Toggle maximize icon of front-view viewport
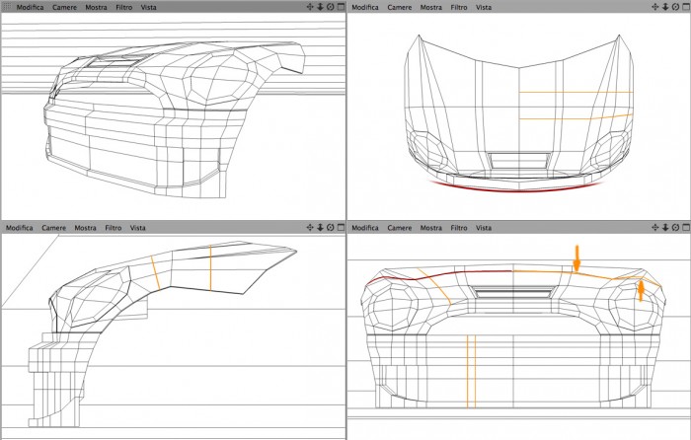The image size is (691, 440). tap(686, 227)
